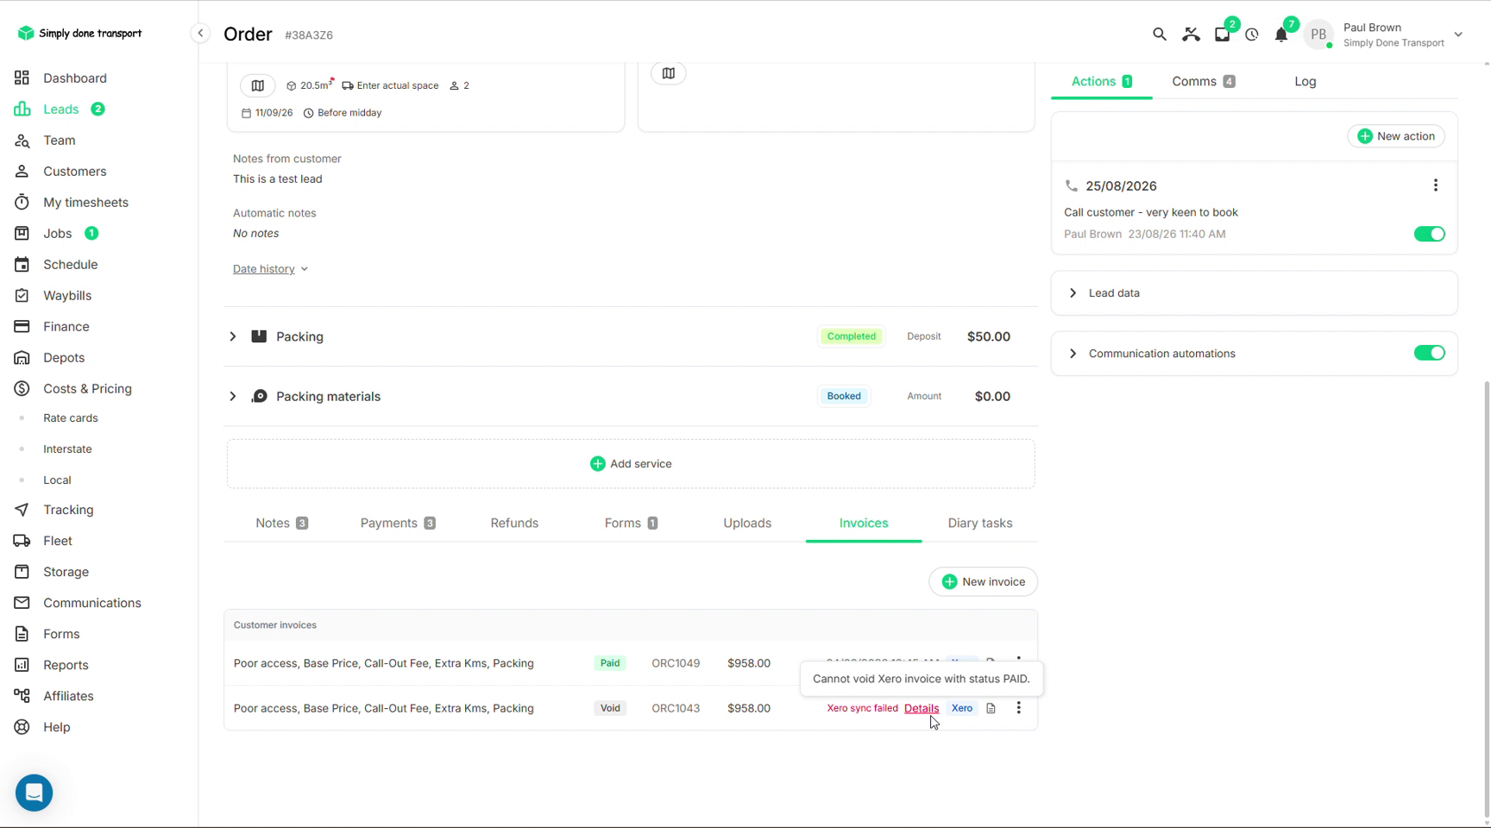This screenshot has height=828, width=1491.
Task: Toggle the Call customer action switch
Action: point(1429,234)
